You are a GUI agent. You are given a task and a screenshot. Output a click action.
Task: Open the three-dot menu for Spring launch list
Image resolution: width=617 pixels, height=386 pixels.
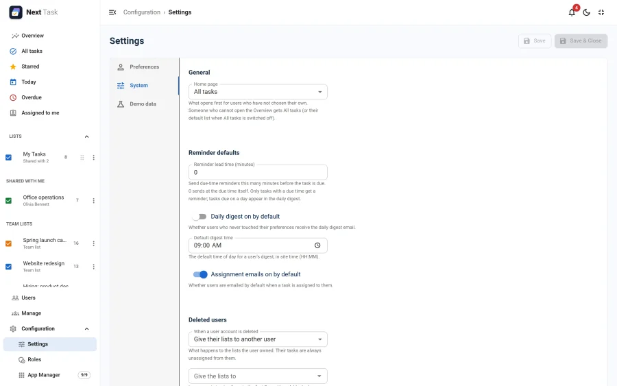click(94, 243)
